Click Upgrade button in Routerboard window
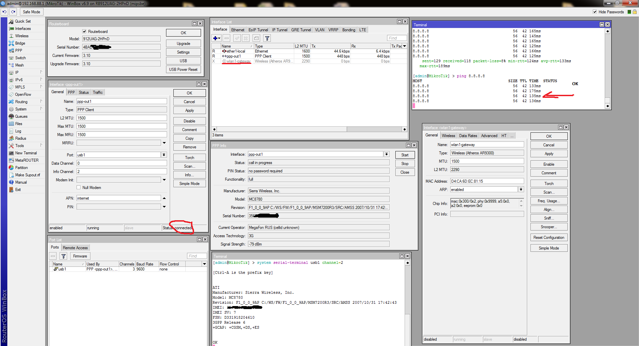The width and height of the screenshot is (639, 346). 183,44
